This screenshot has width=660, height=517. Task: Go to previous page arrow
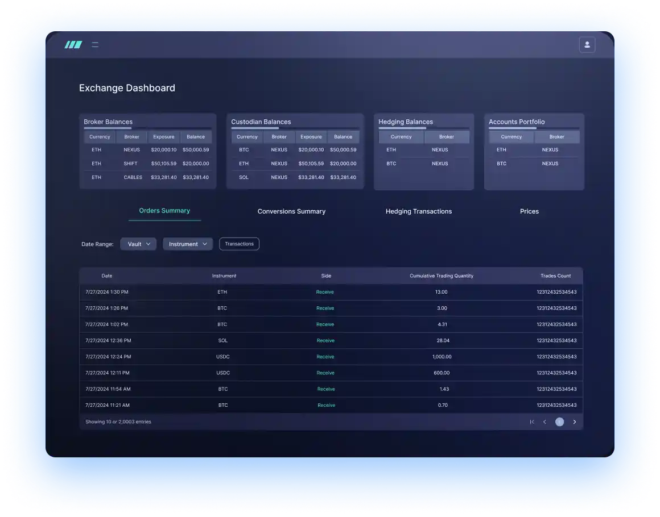pyautogui.click(x=544, y=422)
